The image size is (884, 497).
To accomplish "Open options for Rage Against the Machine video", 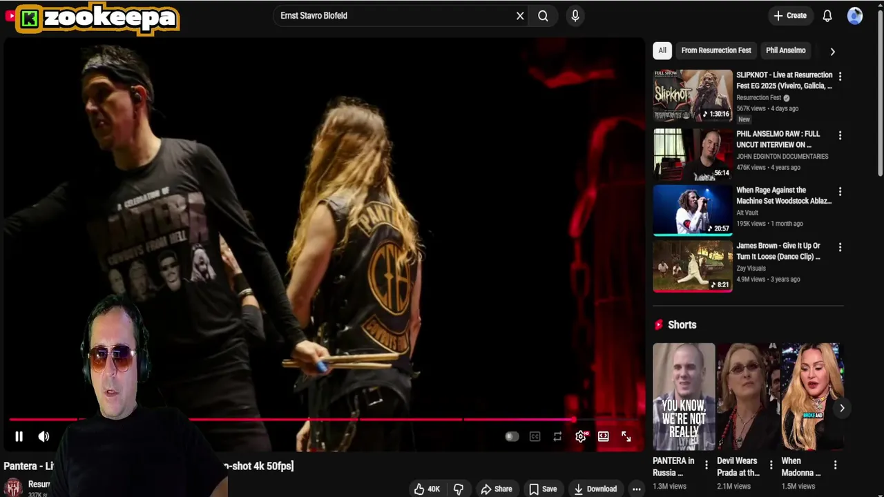I will (x=840, y=191).
